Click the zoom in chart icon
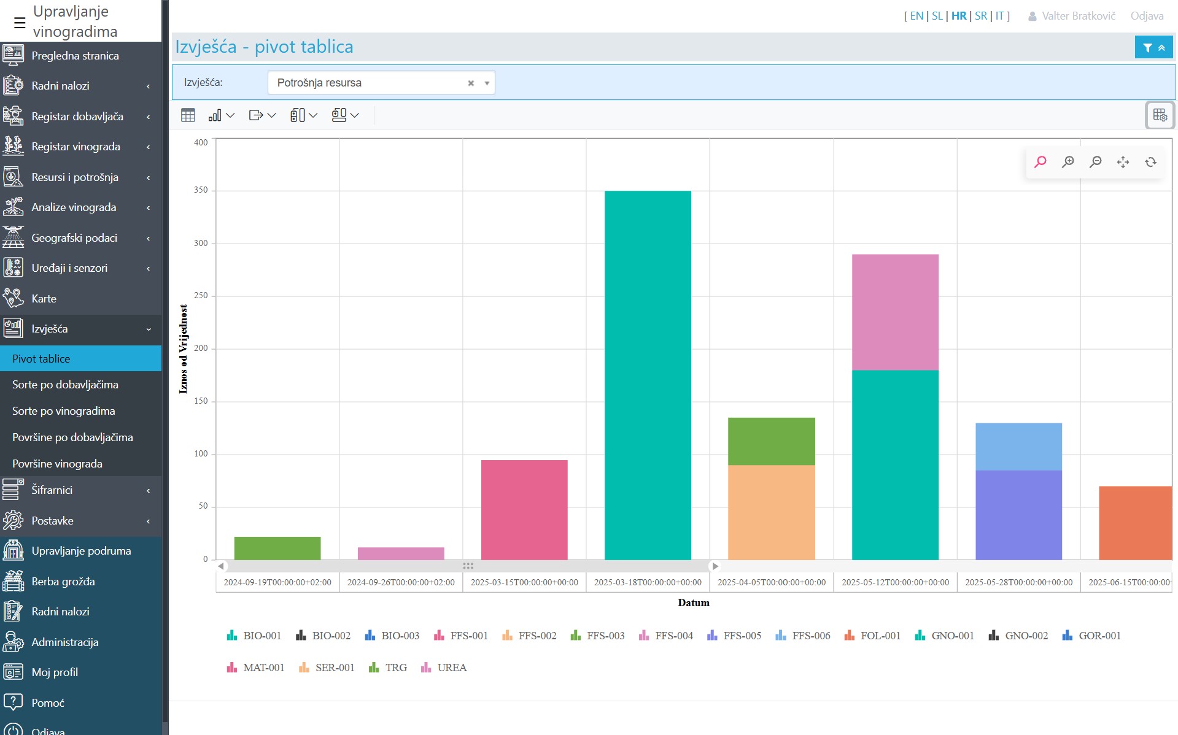The width and height of the screenshot is (1178, 735). point(1068,162)
